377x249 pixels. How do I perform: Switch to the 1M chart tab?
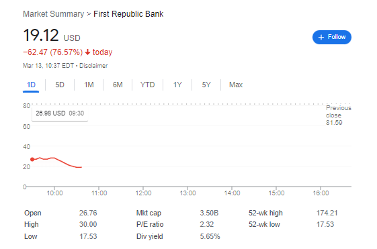click(89, 85)
